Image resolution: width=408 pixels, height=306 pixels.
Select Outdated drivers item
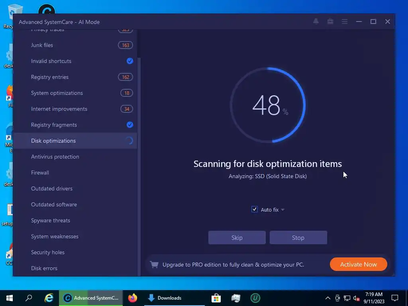(75, 188)
